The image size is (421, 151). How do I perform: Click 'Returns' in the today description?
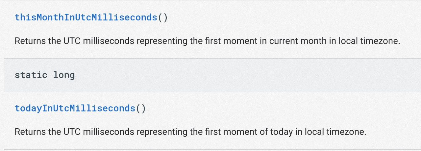tap(30, 132)
